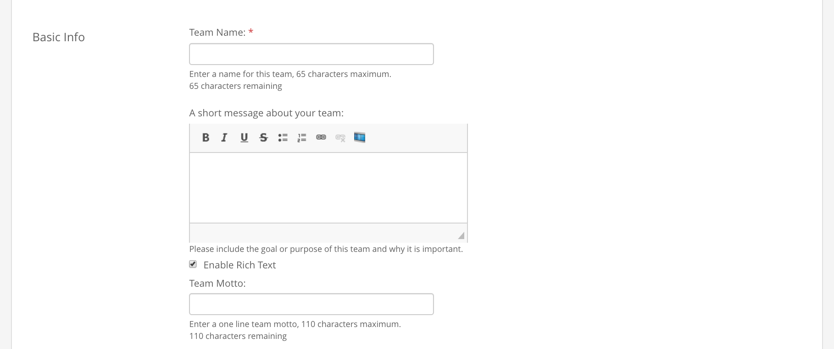Toggle bold formatting in editor toolbar
This screenshot has width=834, height=349.
click(206, 137)
